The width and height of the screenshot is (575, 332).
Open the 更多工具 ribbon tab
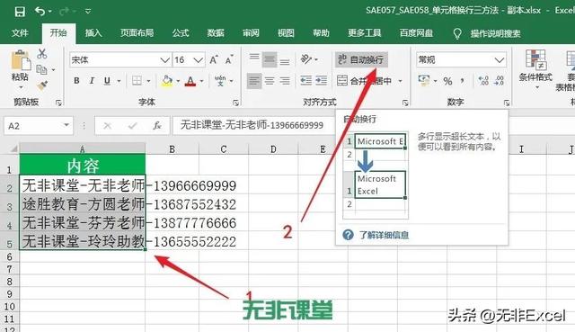tap(365, 33)
